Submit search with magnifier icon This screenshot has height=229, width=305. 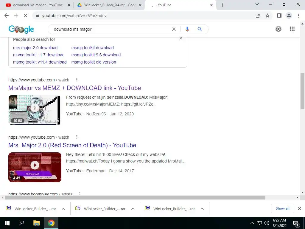coord(200,29)
